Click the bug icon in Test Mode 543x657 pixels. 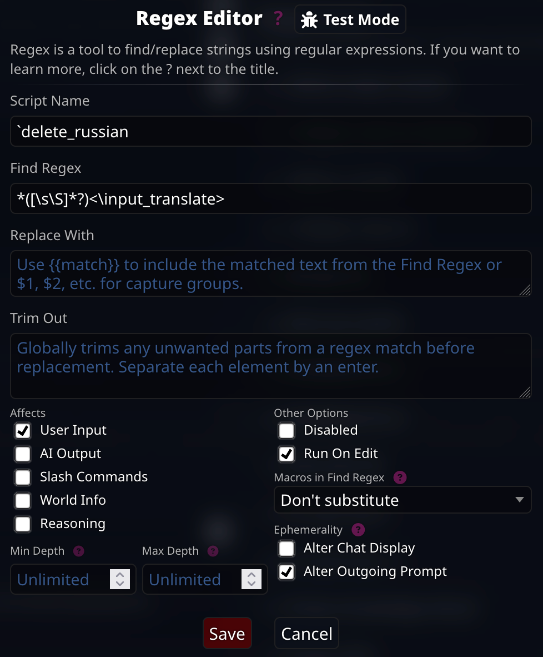[309, 19]
